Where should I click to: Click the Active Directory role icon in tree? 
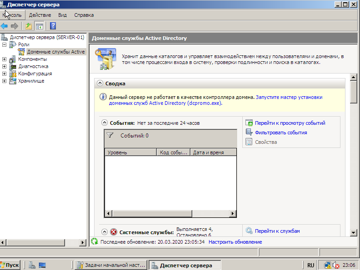[21, 52]
